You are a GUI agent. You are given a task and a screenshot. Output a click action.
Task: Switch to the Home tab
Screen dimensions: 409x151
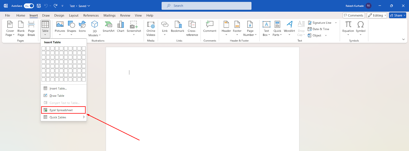coord(21,16)
